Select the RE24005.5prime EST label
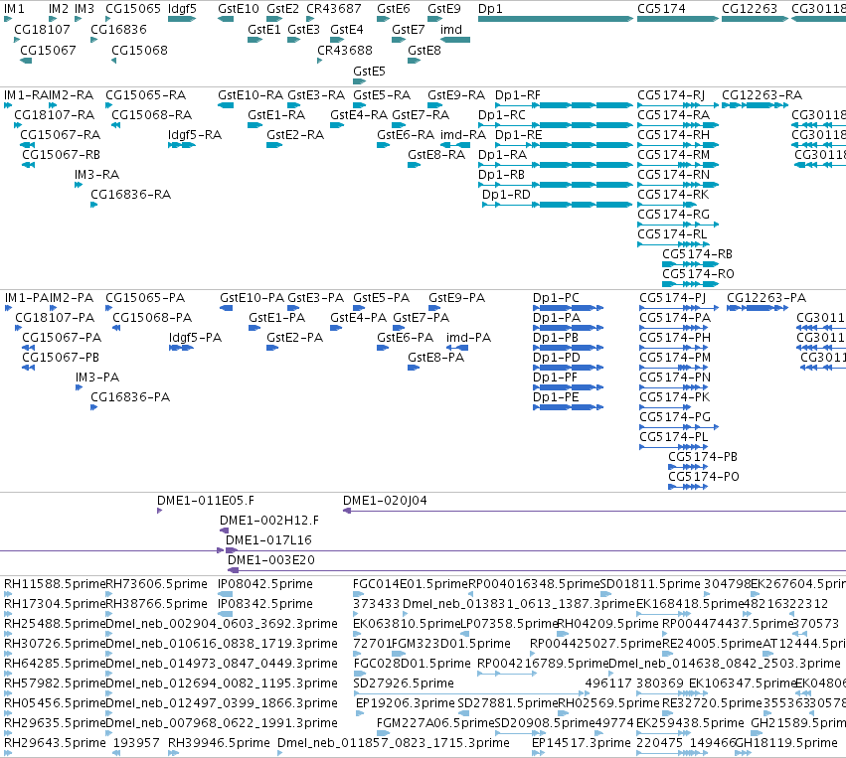The height and width of the screenshot is (758, 846). coord(712,644)
